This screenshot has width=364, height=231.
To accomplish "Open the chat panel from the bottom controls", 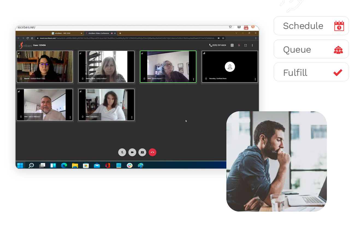I will [x=142, y=152].
